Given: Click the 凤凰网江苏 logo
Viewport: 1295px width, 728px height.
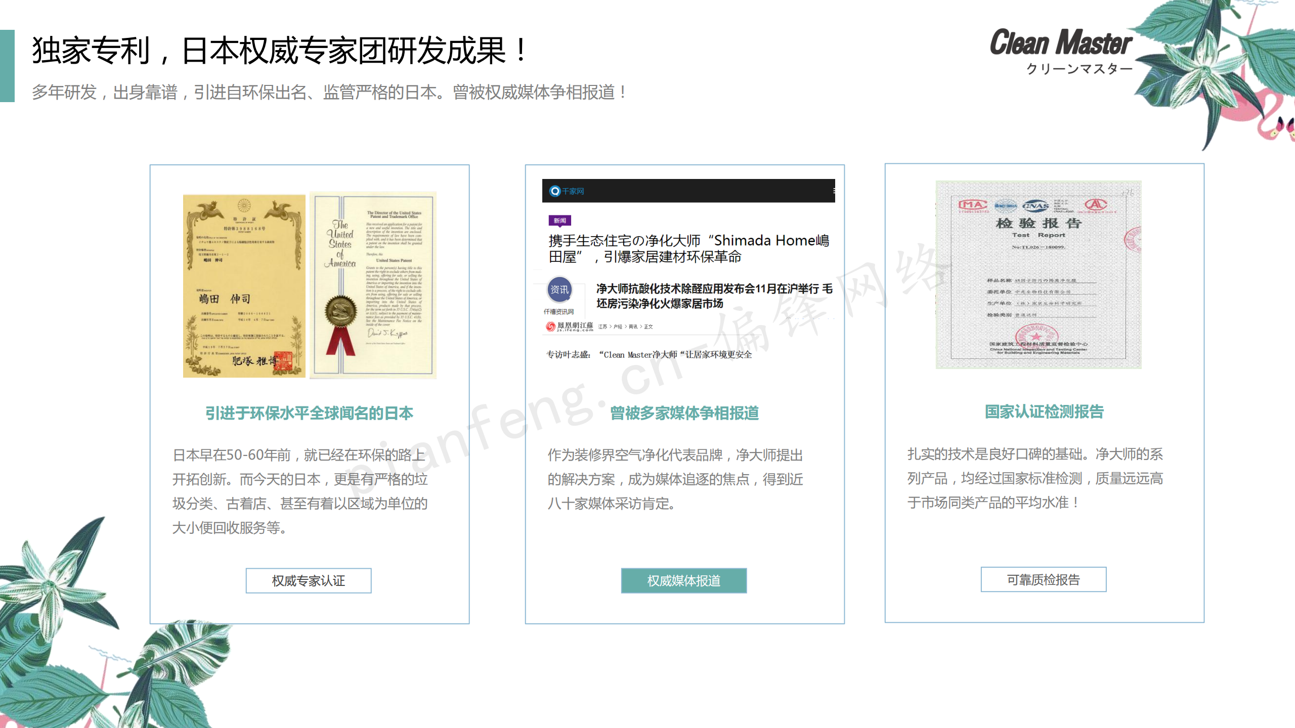Looking at the screenshot, I should pyautogui.click(x=570, y=327).
